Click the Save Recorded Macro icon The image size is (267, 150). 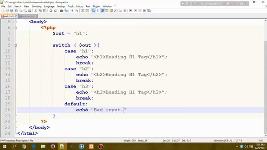tap(149, 11)
